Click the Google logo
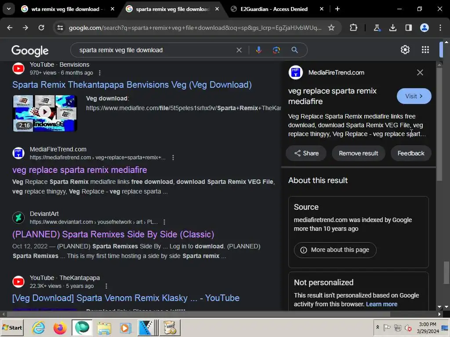The width and height of the screenshot is (450, 337). [x=30, y=50]
